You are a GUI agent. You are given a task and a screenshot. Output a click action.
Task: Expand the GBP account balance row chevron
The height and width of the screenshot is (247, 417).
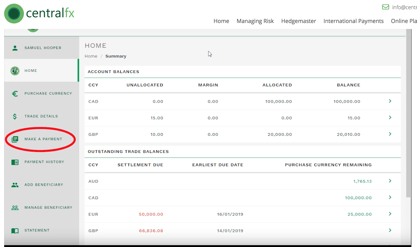click(390, 134)
